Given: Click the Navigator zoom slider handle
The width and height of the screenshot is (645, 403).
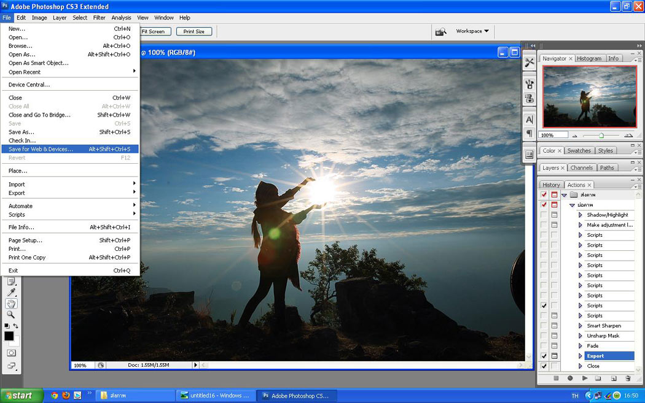Looking at the screenshot, I should point(601,135).
